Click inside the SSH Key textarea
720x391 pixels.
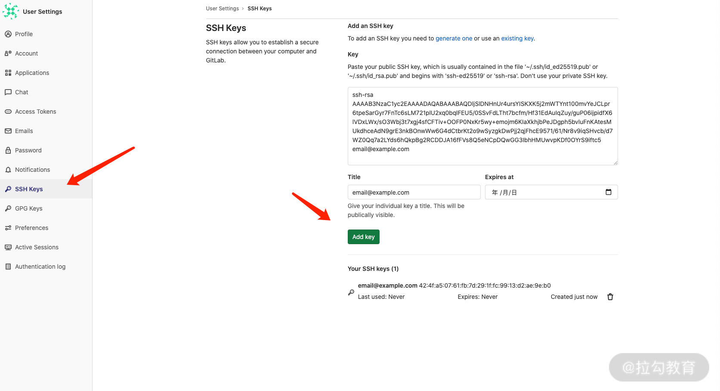tap(482, 126)
